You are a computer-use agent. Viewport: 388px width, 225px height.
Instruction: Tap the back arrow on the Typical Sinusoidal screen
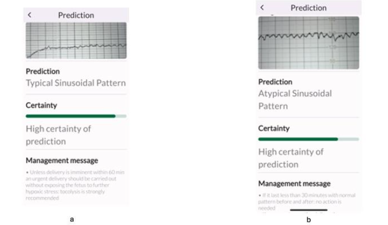click(x=30, y=15)
